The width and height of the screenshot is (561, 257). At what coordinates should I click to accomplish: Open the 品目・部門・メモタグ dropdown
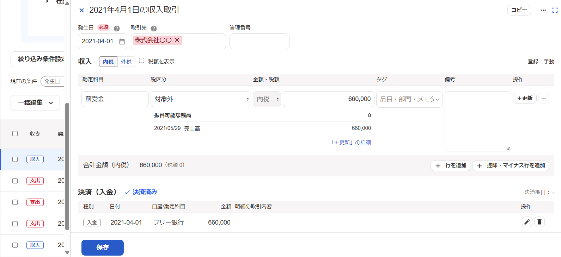pos(409,99)
